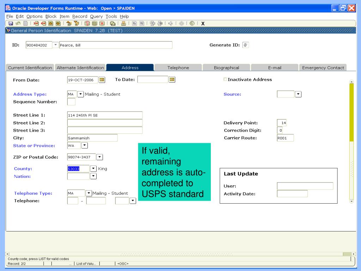Expand the Address Type dropdown

coord(80,94)
